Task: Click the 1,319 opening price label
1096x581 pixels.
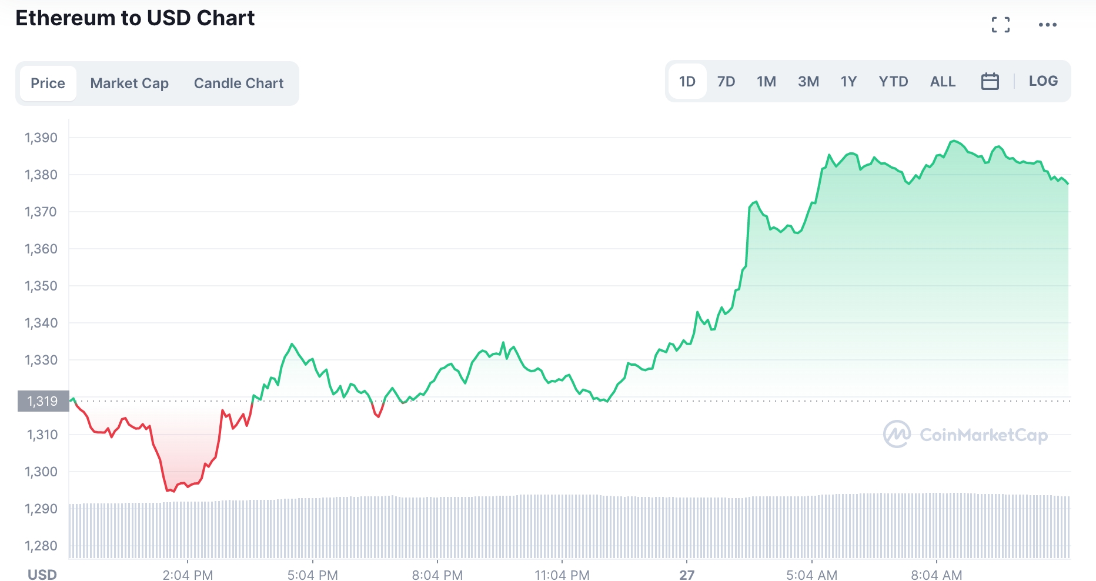Action: (x=44, y=401)
